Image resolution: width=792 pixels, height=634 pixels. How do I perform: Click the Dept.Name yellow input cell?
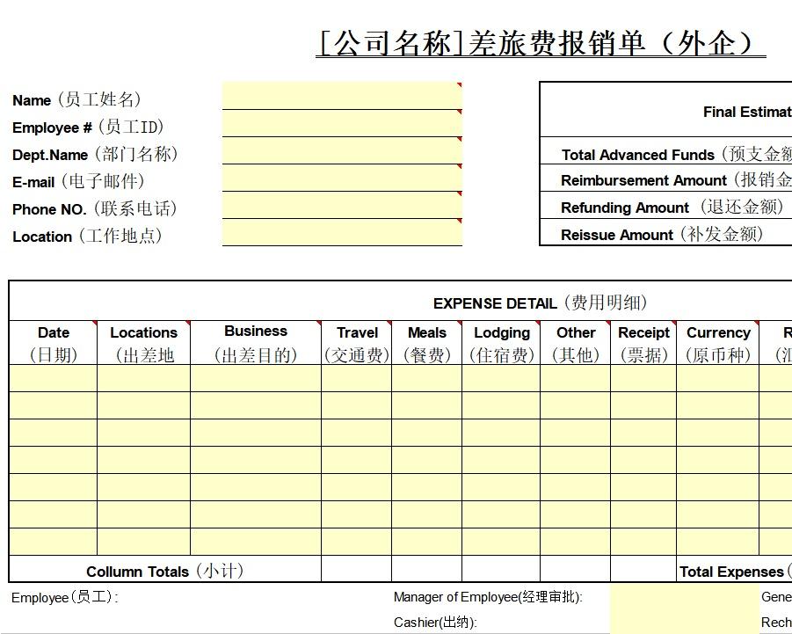pyautogui.click(x=342, y=151)
